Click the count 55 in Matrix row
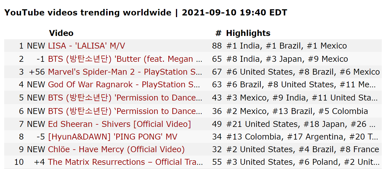 tap(217, 162)
